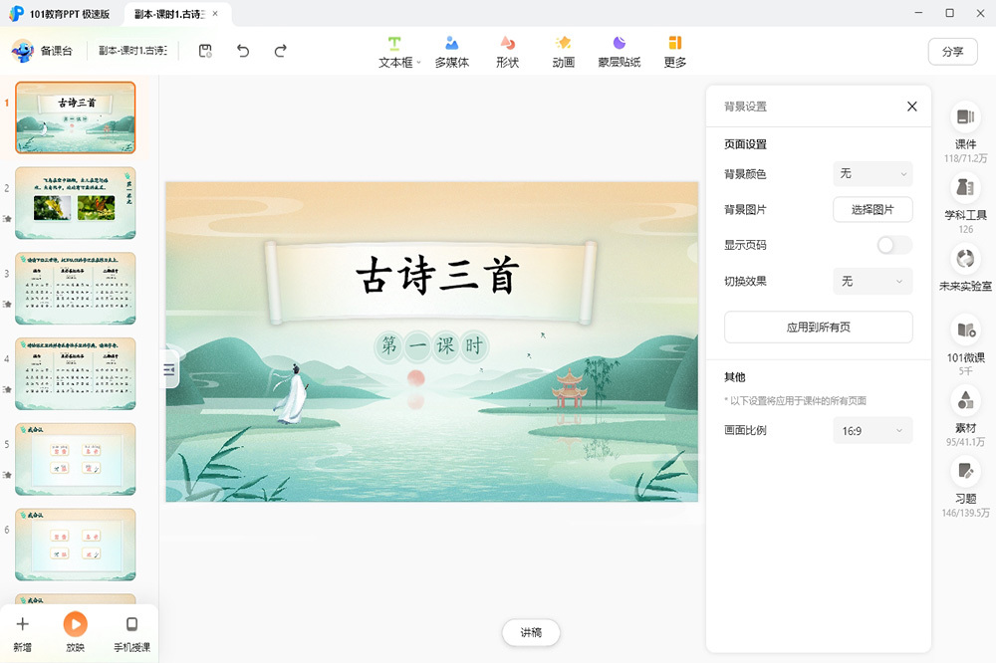Expand the 文本框 text box menu
The image size is (996, 663).
point(398,51)
